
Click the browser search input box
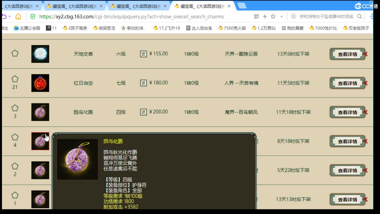[x=326, y=17]
